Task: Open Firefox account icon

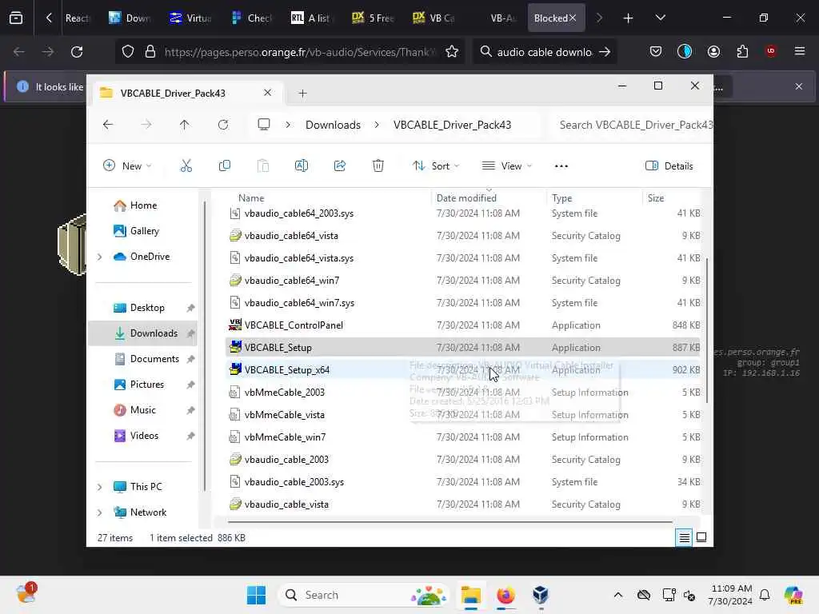Action: click(713, 51)
